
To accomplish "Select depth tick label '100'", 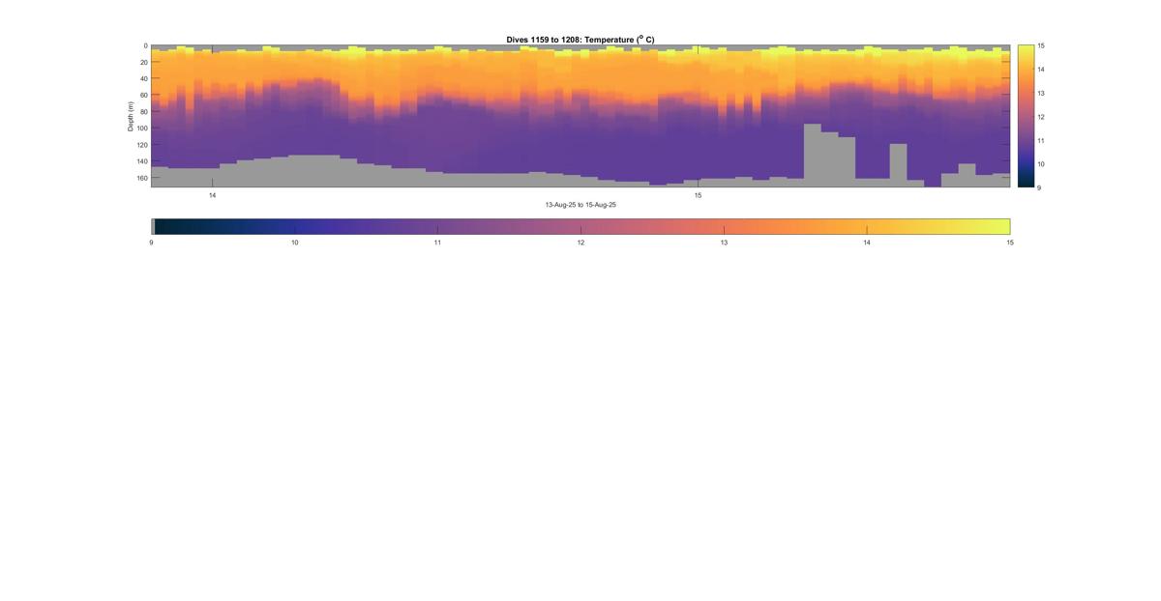I will [141, 128].
